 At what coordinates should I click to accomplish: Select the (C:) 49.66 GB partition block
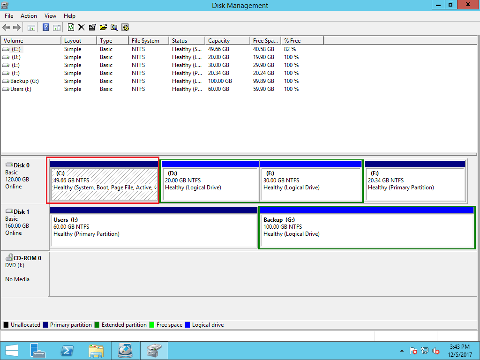(x=104, y=180)
